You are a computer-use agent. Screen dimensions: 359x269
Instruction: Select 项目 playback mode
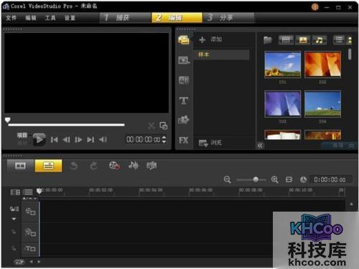pyautogui.click(x=22, y=135)
